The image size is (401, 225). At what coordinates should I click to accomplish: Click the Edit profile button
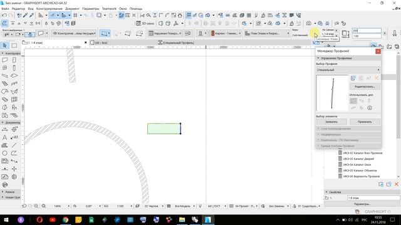click(365, 87)
